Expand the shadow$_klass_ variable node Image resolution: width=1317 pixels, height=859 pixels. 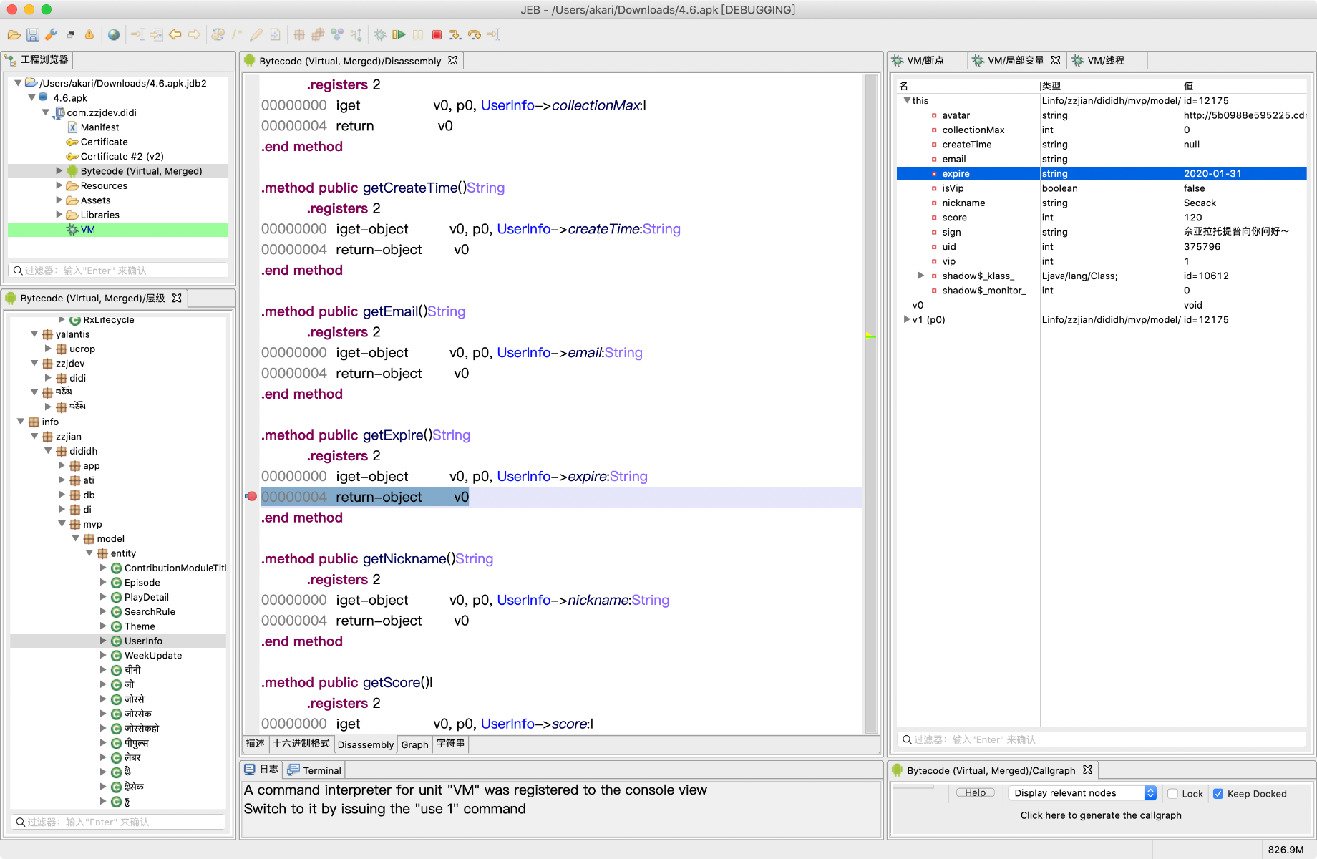[920, 276]
